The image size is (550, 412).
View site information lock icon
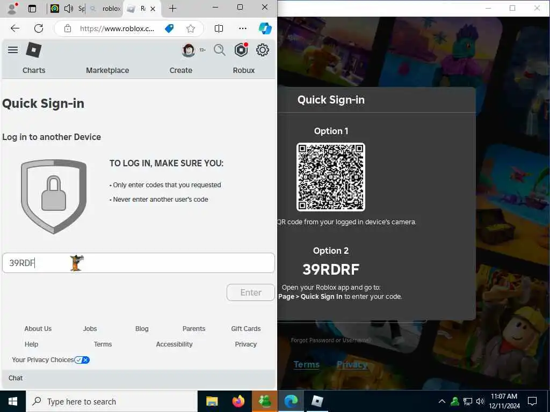(68, 29)
